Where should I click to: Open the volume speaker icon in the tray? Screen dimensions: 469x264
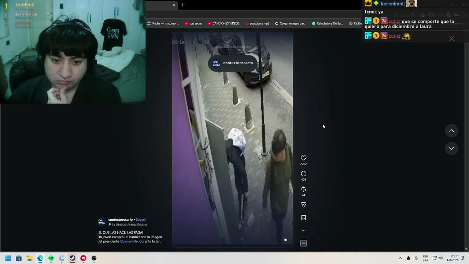(440, 258)
